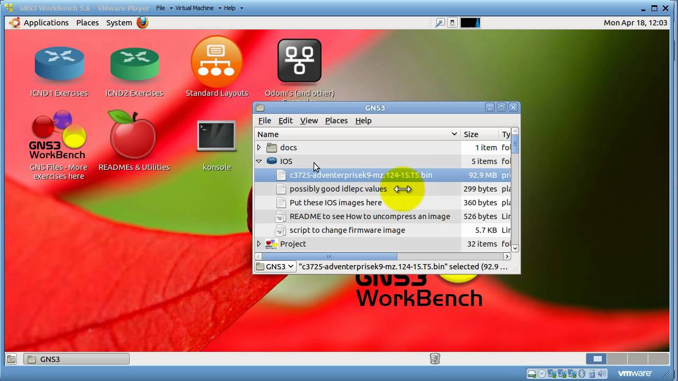Click the GNS3 taskbar window button
The image size is (678, 381).
tap(76, 359)
